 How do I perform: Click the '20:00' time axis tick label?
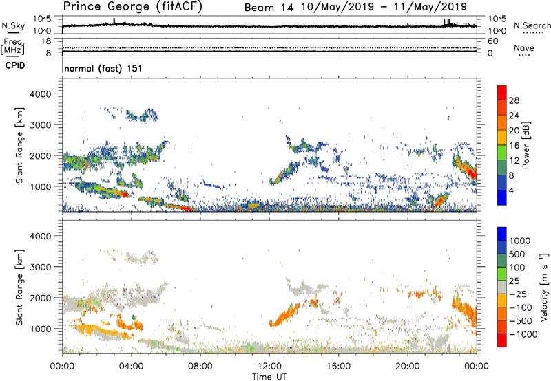point(408,367)
